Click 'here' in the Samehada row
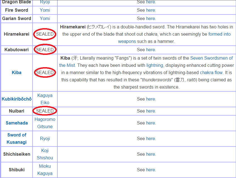This screenshot has width=236, height=178. coord(151,123)
